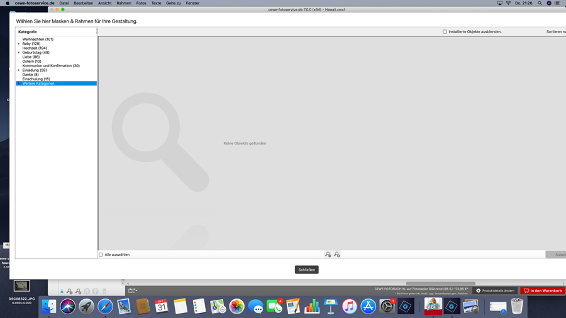Open the Bearbeiten menu
This screenshot has height=318, width=566.
point(84,3)
